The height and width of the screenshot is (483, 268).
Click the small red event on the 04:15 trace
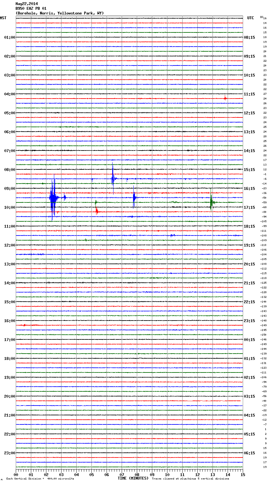[x=225, y=98]
